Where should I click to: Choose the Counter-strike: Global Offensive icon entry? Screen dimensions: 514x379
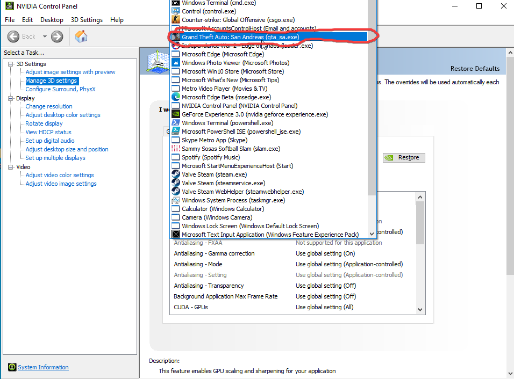[x=176, y=20]
